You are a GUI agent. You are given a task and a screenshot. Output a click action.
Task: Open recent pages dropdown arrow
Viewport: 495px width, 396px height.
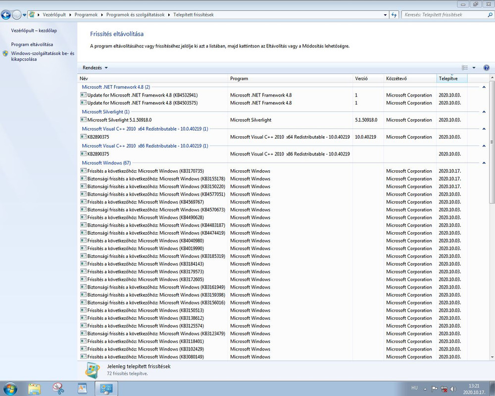(24, 15)
